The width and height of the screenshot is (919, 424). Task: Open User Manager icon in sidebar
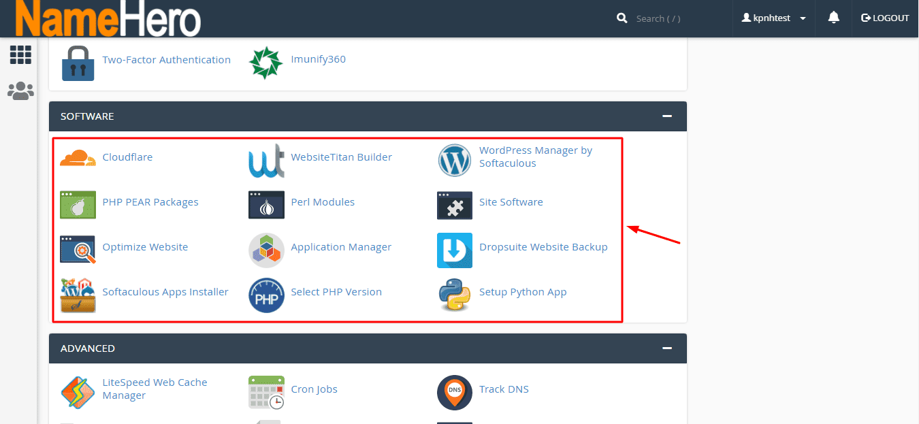pos(20,91)
